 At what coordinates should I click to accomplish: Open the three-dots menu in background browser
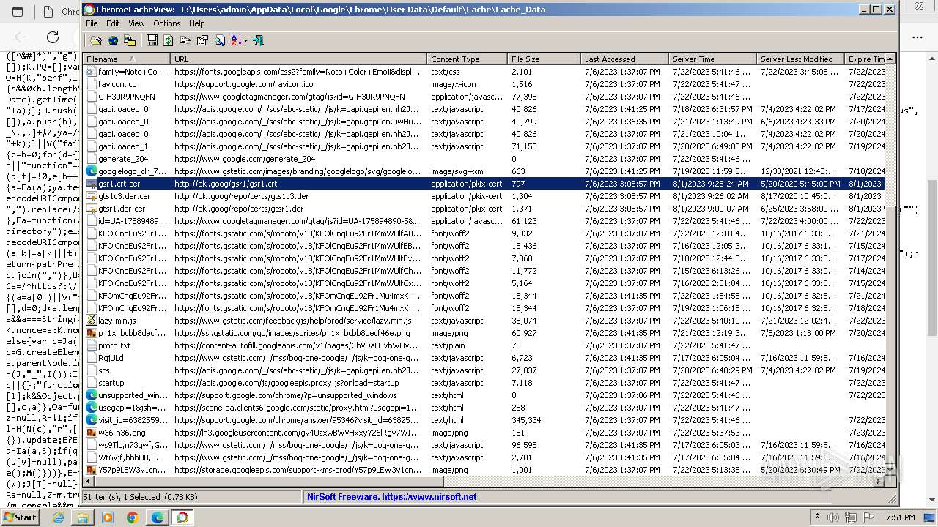917,37
